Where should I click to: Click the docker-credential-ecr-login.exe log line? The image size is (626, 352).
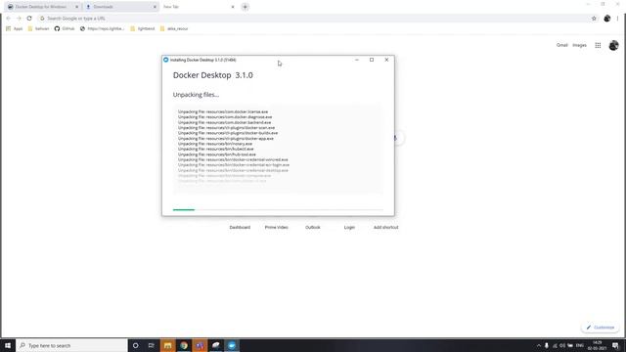(234, 165)
